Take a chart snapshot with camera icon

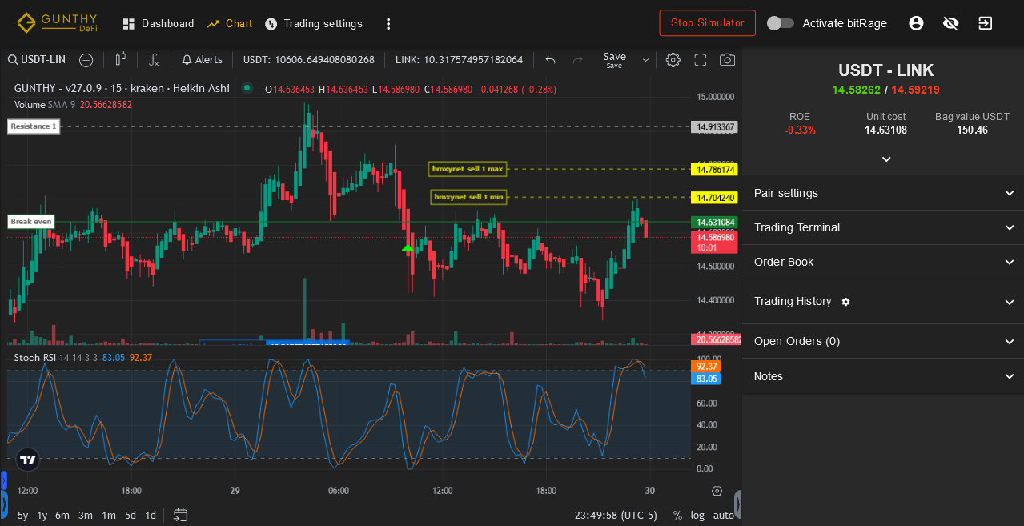click(727, 60)
